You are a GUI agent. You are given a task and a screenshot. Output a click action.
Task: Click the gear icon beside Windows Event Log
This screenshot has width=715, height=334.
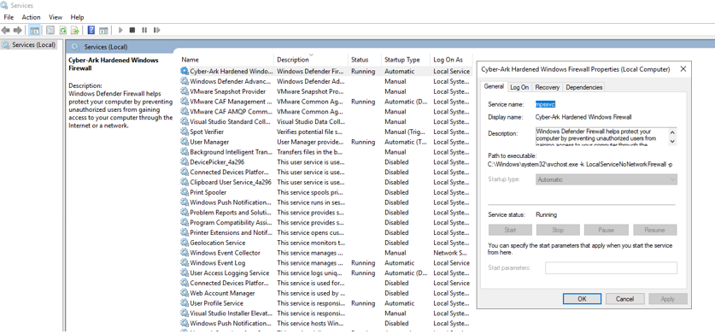pos(185,263)
